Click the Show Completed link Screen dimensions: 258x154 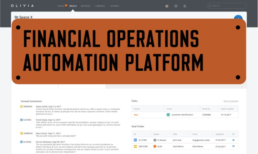[231, 101]
